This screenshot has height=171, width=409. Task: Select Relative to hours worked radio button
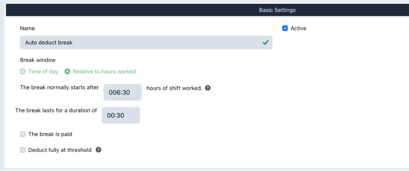pyautogui.click(x=67, y=71)
